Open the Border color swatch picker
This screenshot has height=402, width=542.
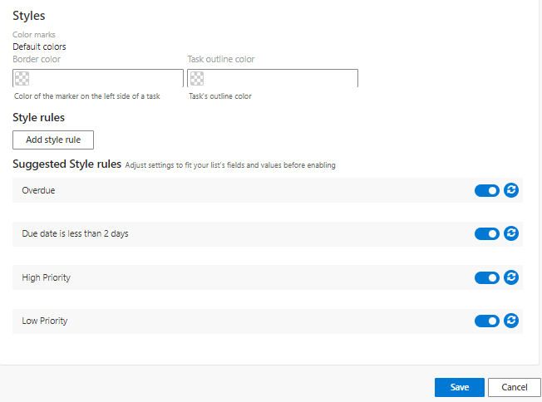[x=22, y=78]
